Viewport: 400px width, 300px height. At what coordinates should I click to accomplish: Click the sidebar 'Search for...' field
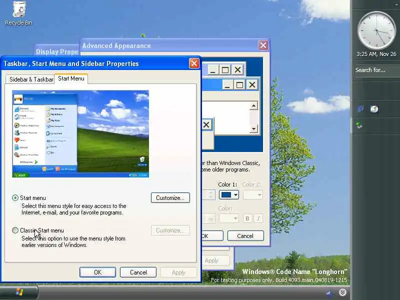click(377, 70)
